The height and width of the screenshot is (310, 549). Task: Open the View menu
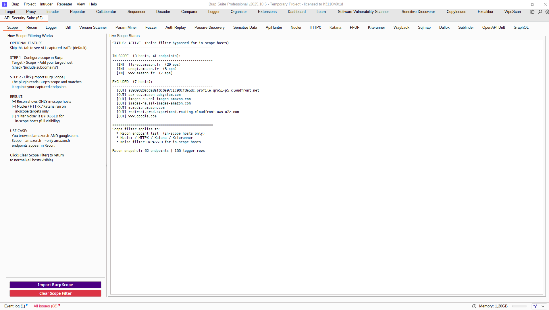point(81,4)
